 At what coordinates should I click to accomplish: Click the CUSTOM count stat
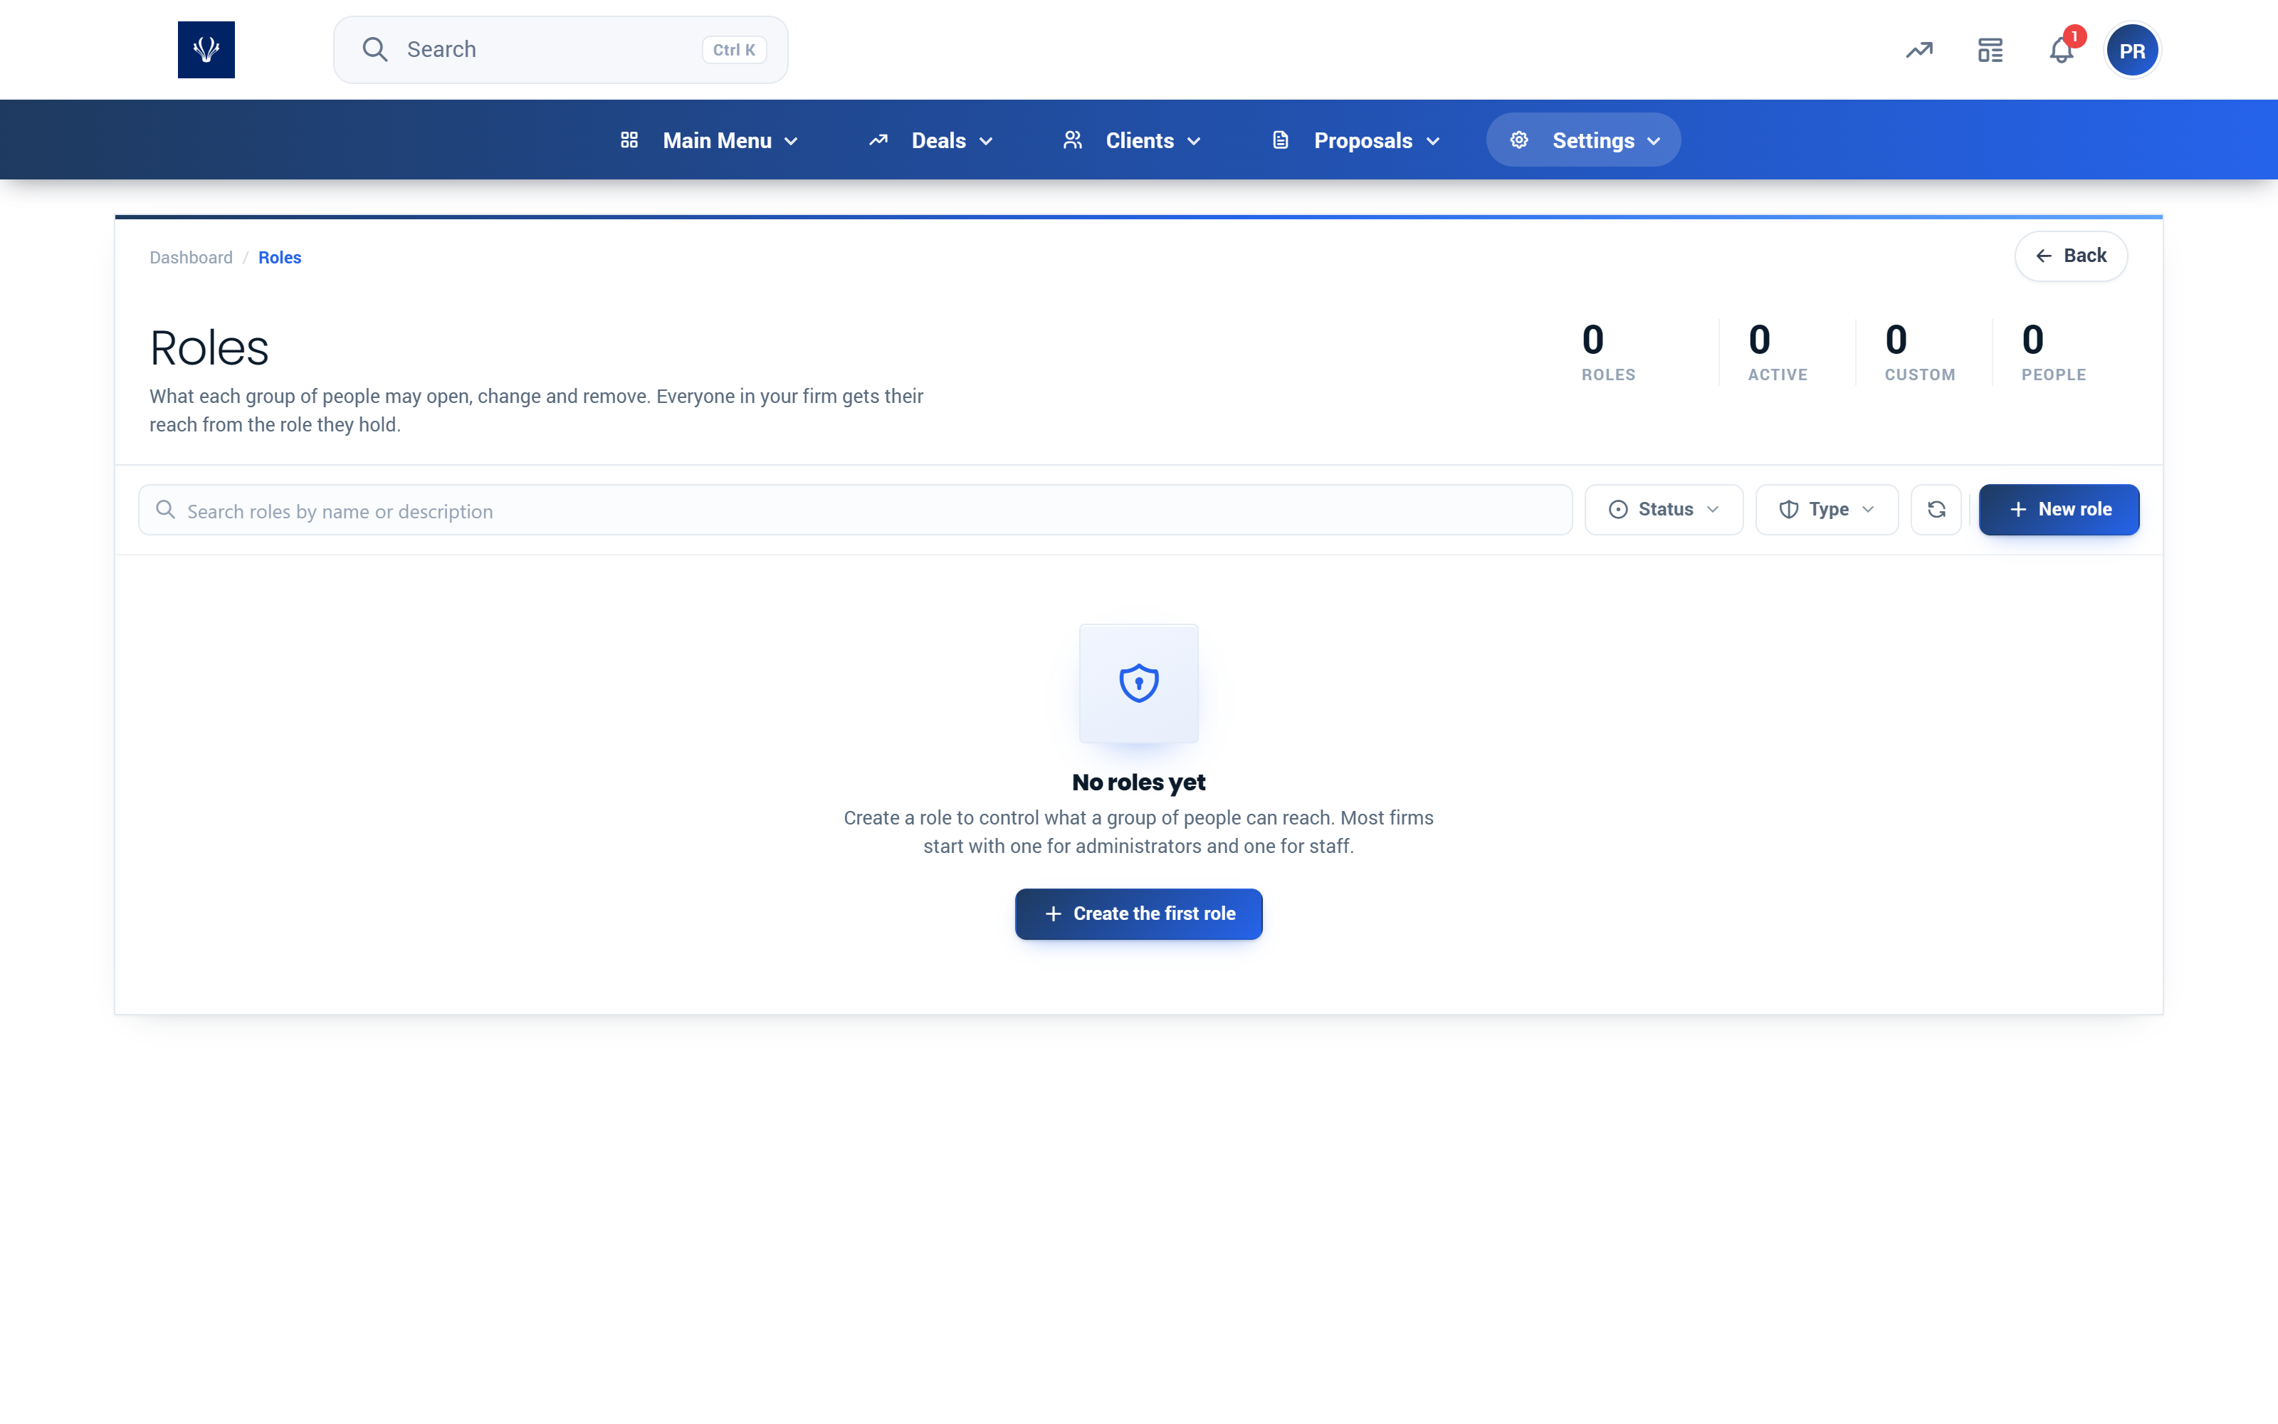1919,352
